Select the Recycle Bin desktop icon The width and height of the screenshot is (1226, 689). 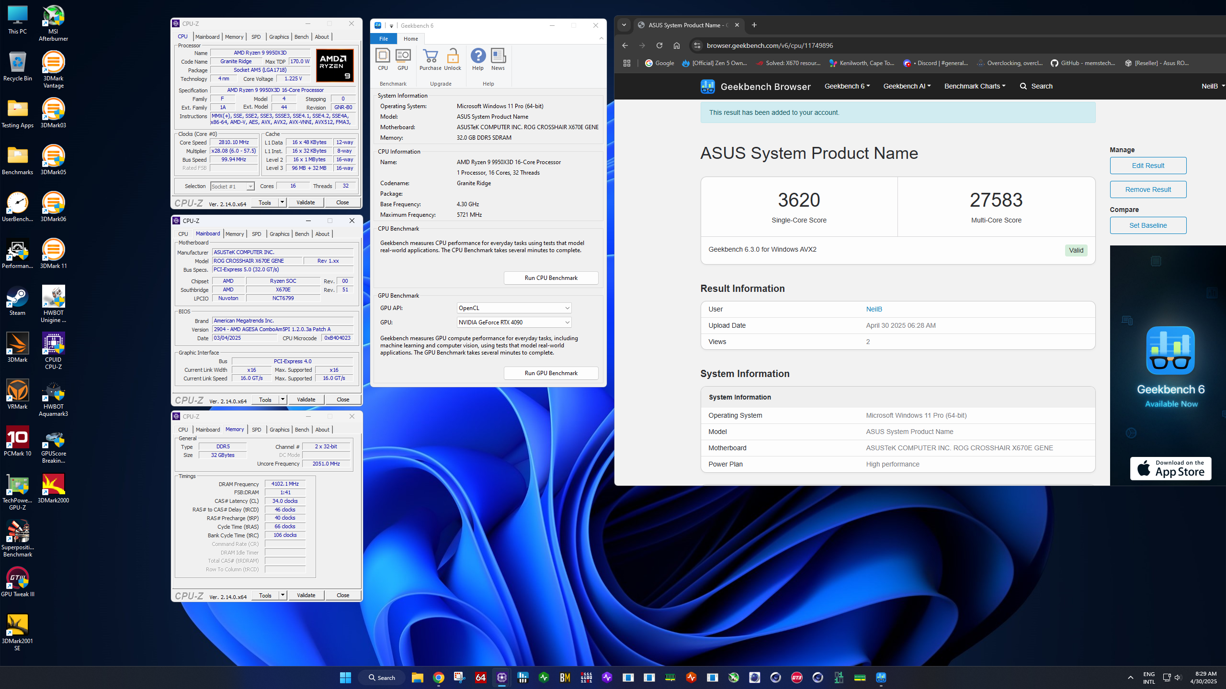17,67
